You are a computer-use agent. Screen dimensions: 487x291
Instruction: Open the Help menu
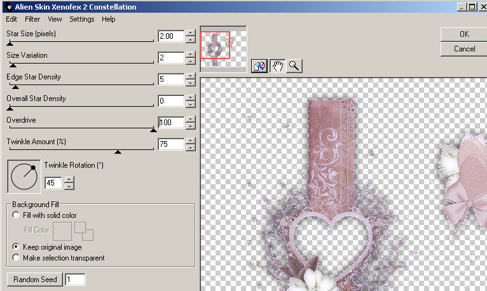click(108, 19)
